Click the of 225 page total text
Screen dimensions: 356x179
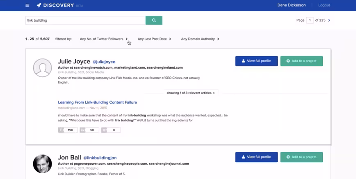pyautogui.click(x=320, y=20)
